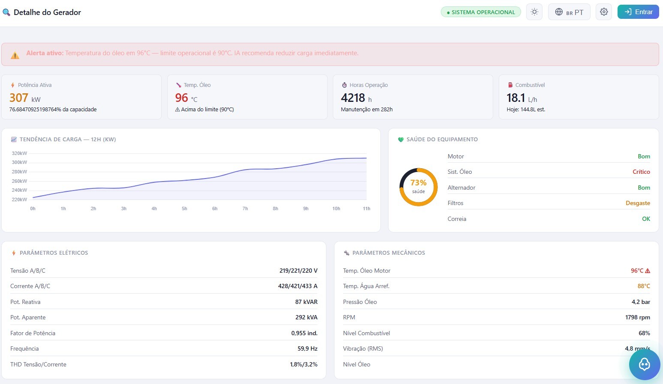Viewport: 663px width, 384px height.
Task: Click the 96°C warning in Temp. Óleo Motor
Action: click(640, 271)
